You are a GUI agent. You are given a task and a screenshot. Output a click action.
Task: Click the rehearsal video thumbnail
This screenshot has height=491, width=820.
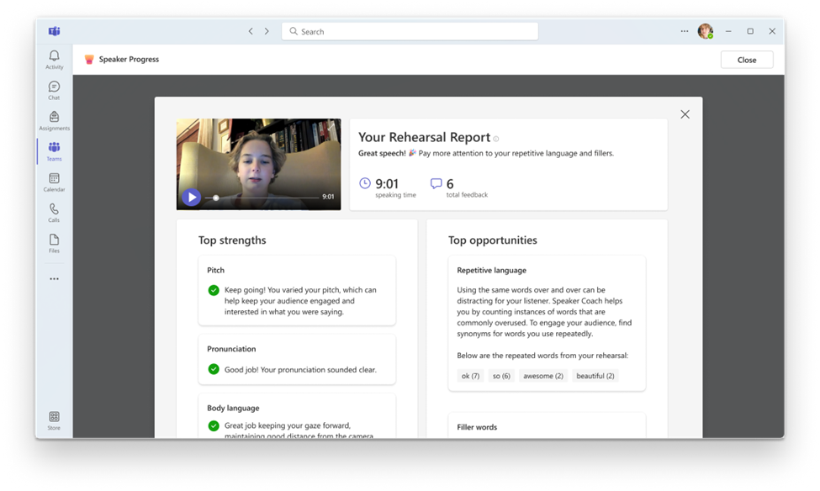pyautogui.click(x=258, y=164)
